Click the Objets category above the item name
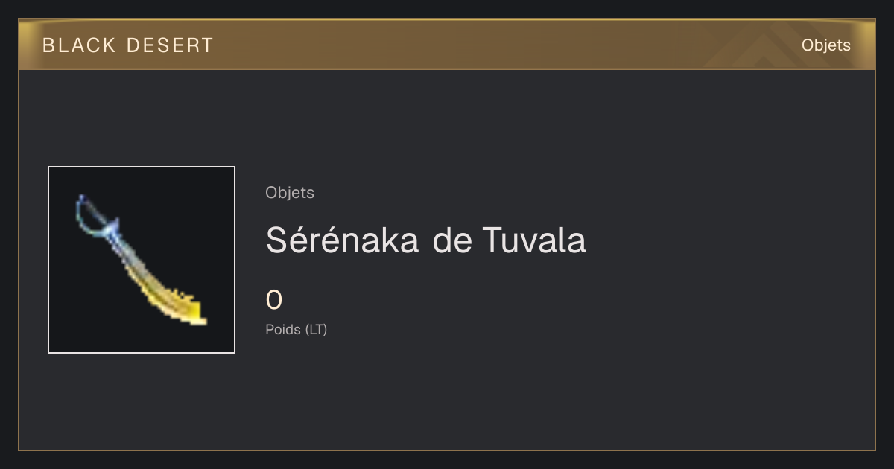The height and width of the screenshot is (469, 894). click(x=290, y=193)
